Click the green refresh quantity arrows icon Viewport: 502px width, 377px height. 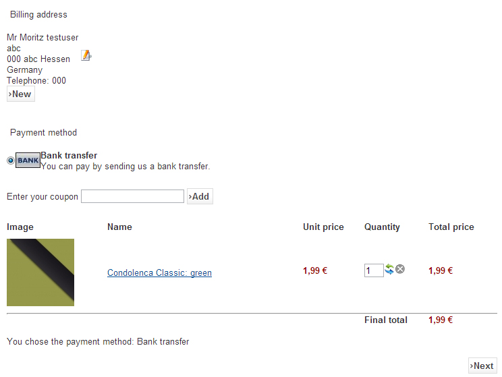(389, 269)
